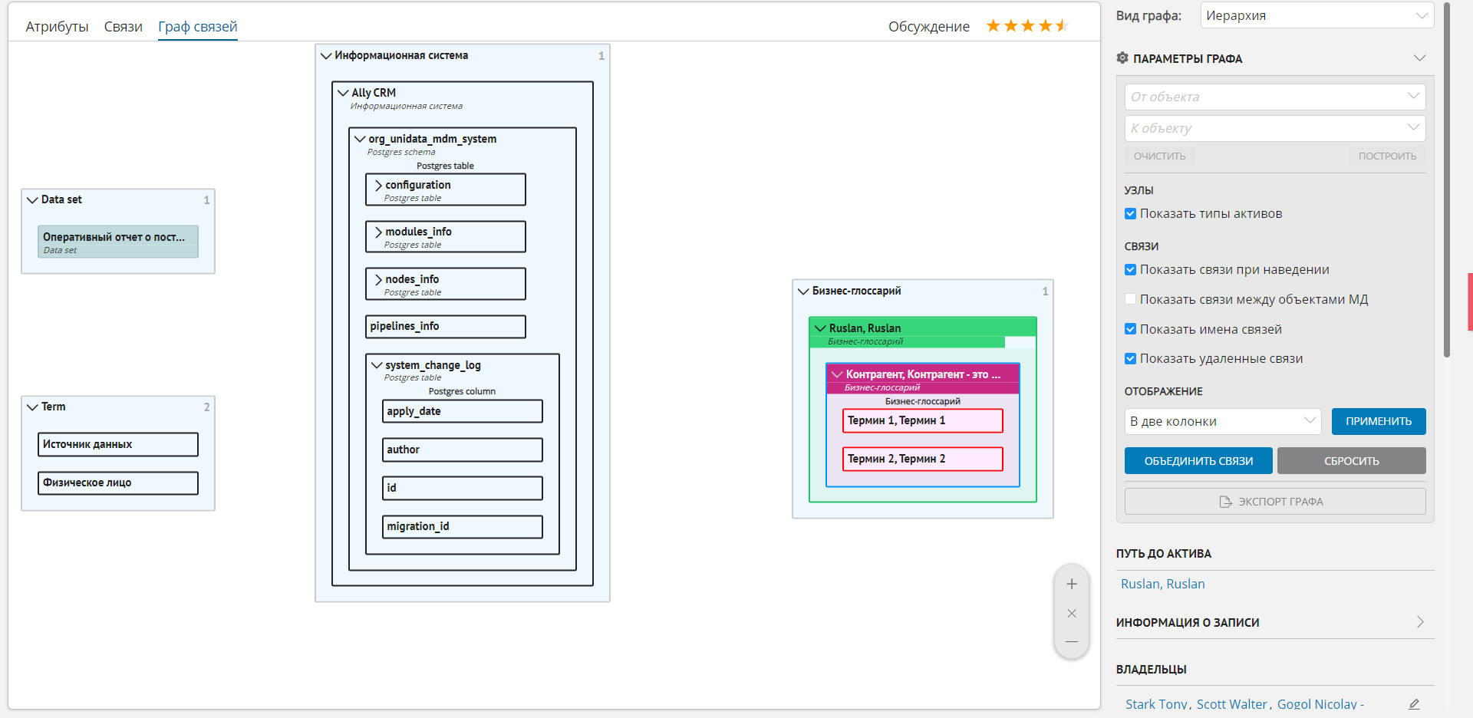Open the В две колонки display dropdown
This screenshot has height=718, width=1473.
1223,421
